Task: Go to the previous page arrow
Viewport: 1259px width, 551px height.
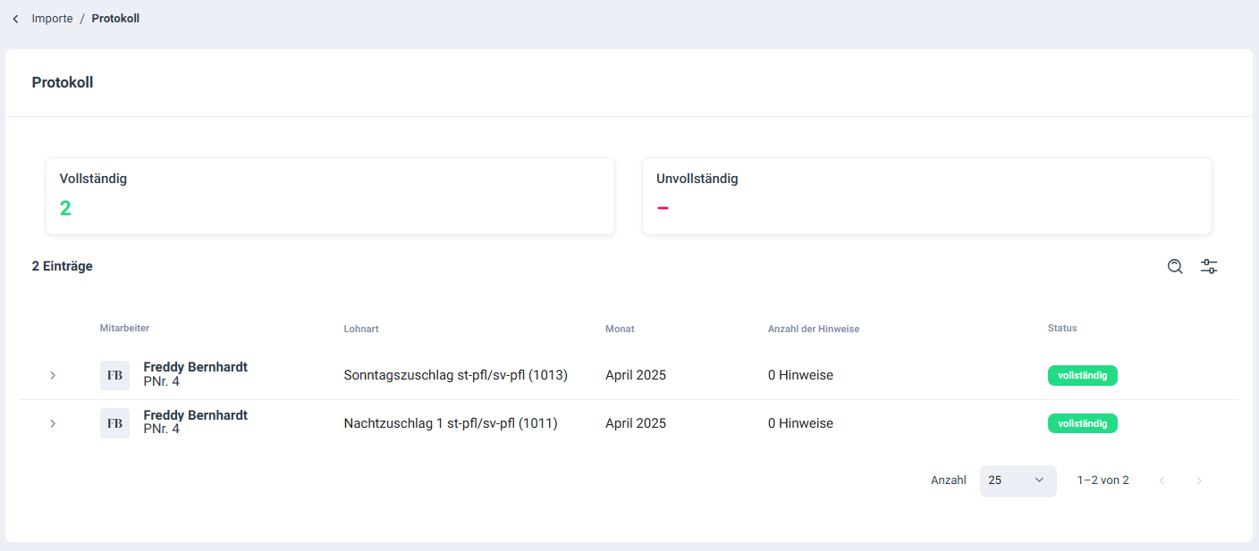Action: tap(1162, 480)
